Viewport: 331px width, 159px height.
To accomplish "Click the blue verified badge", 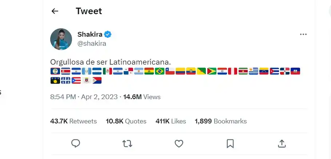I will (108, 34).
